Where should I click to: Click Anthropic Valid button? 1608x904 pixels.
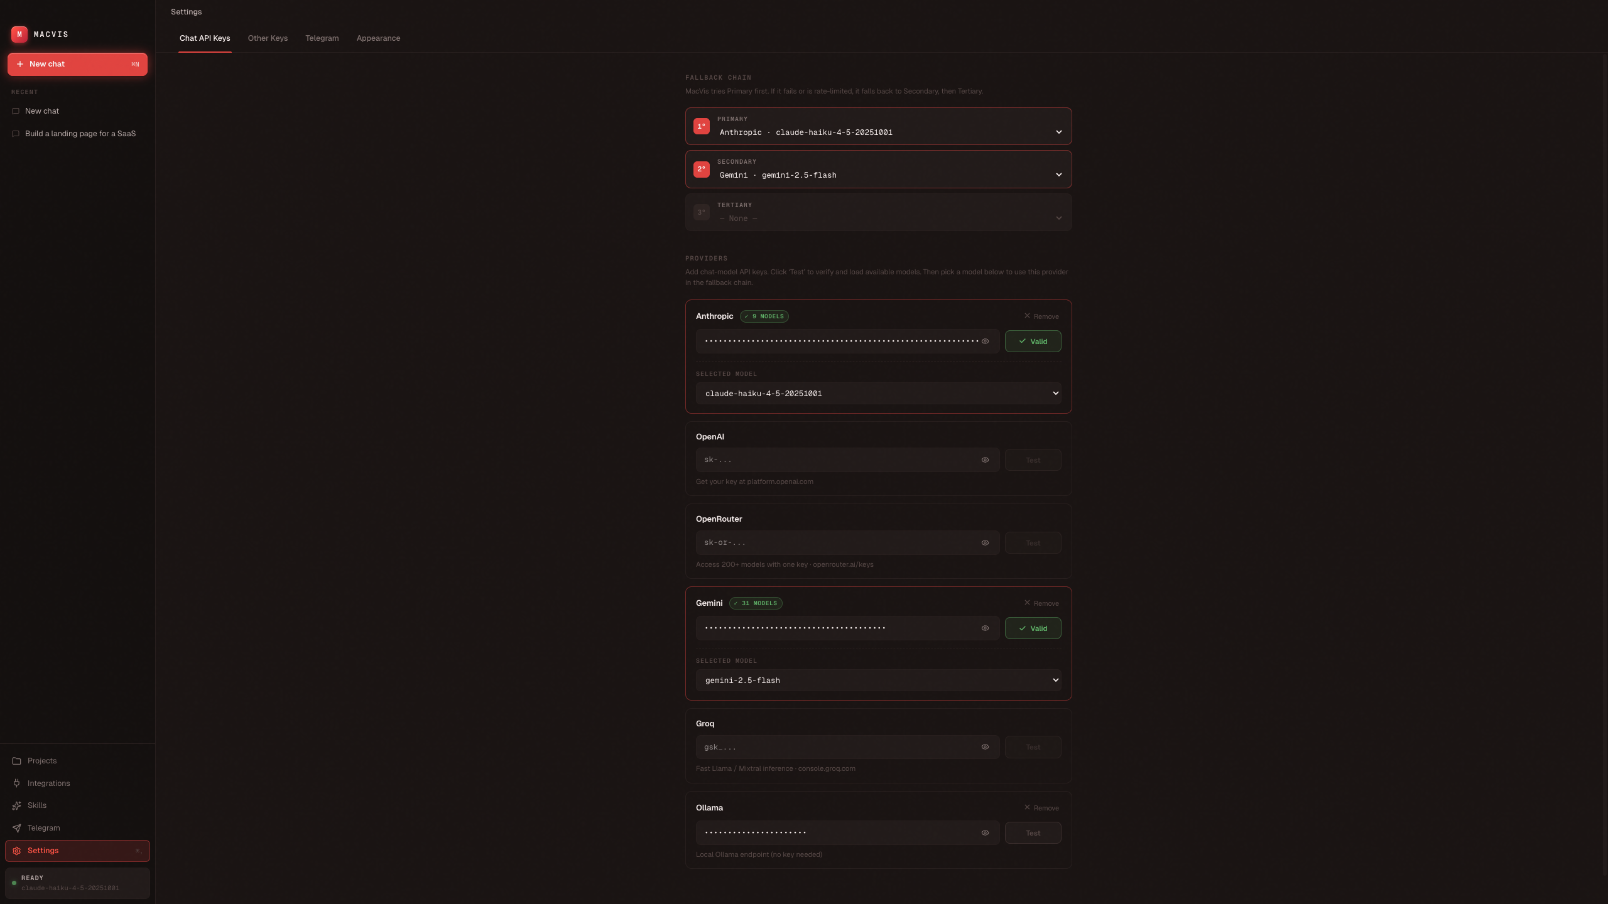[x=1033, y=342]
